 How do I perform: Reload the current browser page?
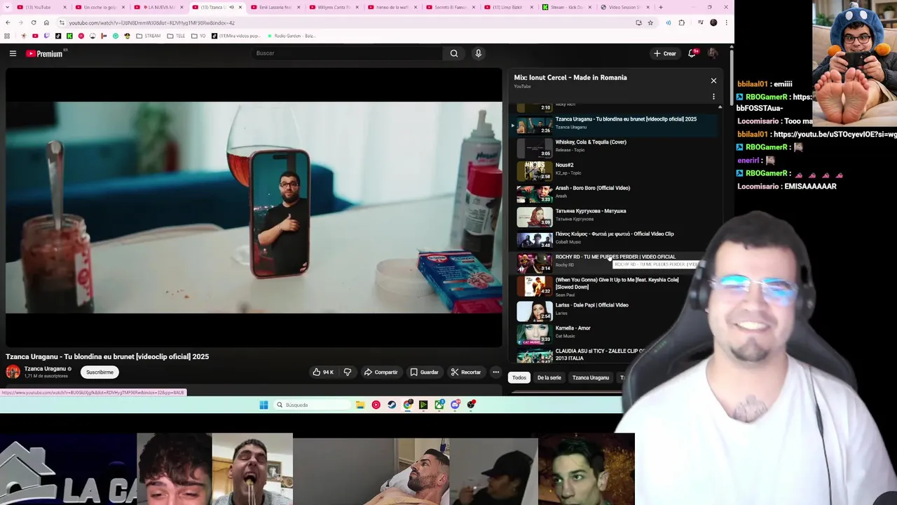coord(34,22)
